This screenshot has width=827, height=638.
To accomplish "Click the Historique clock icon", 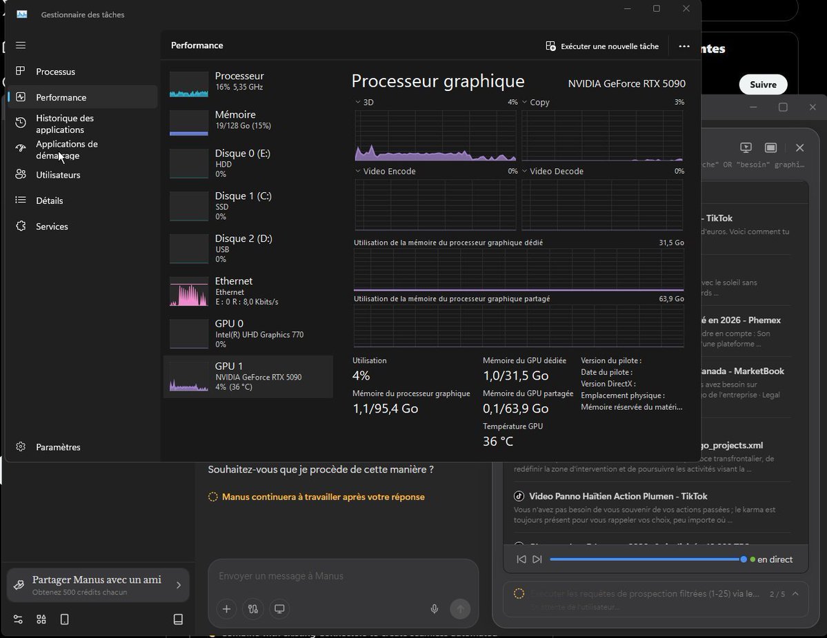I will pos(21,123).
